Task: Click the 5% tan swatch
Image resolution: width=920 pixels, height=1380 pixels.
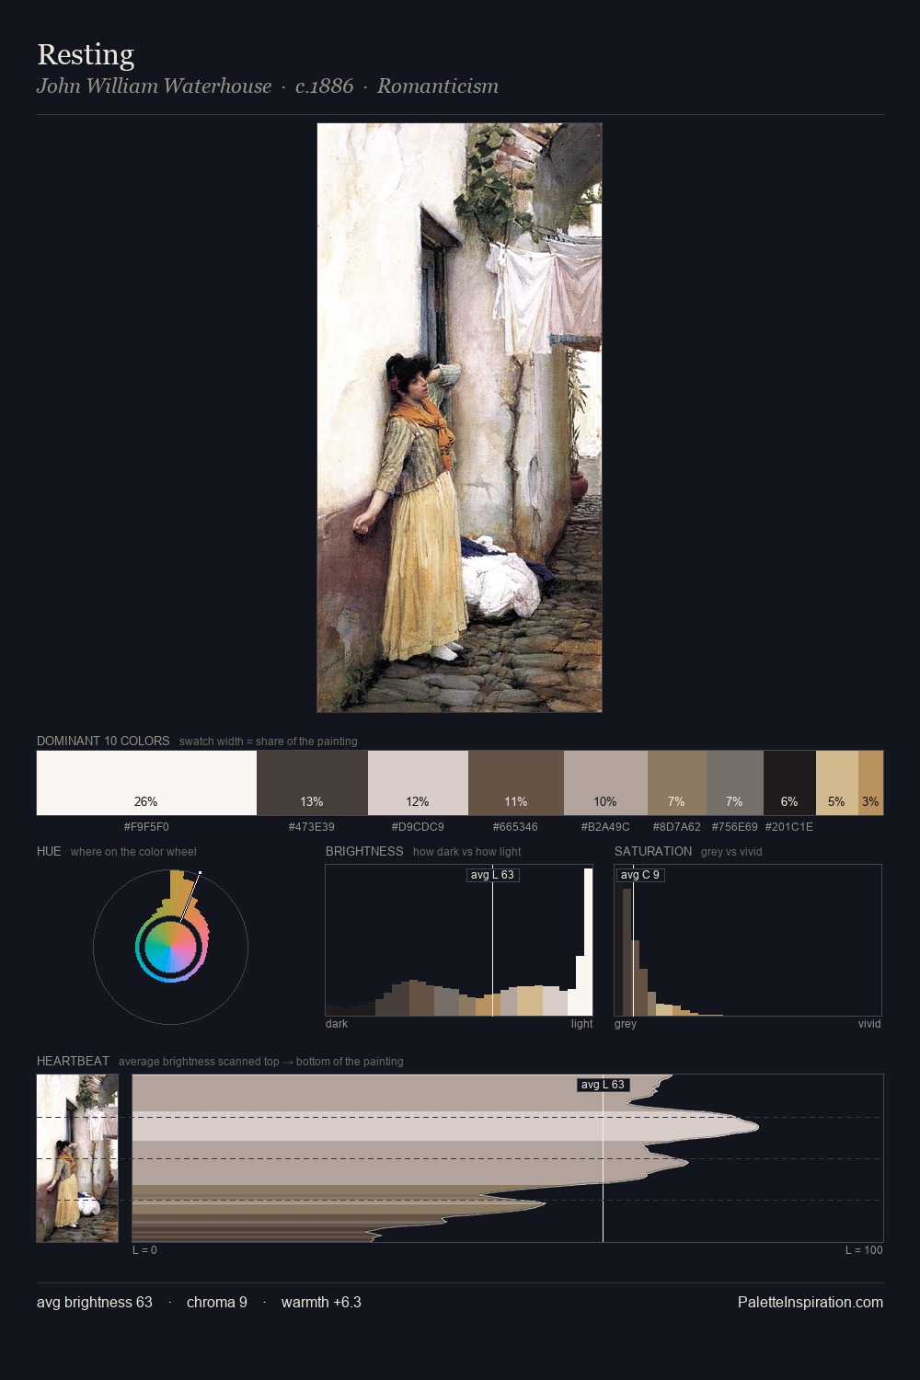Action: click(x=837, y=783)
